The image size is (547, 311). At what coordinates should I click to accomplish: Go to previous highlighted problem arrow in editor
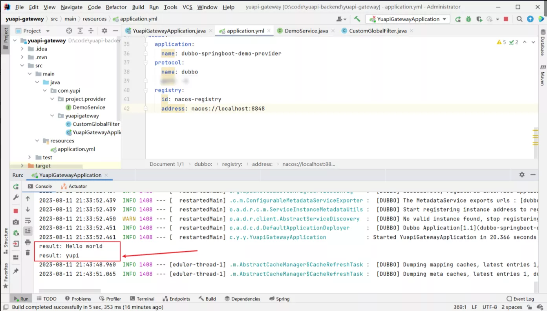[525, 42]
